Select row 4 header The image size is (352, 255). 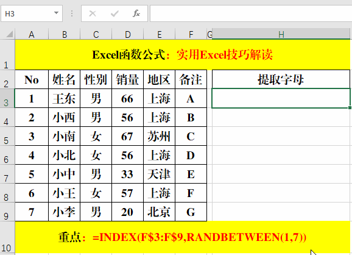point(7,117)
